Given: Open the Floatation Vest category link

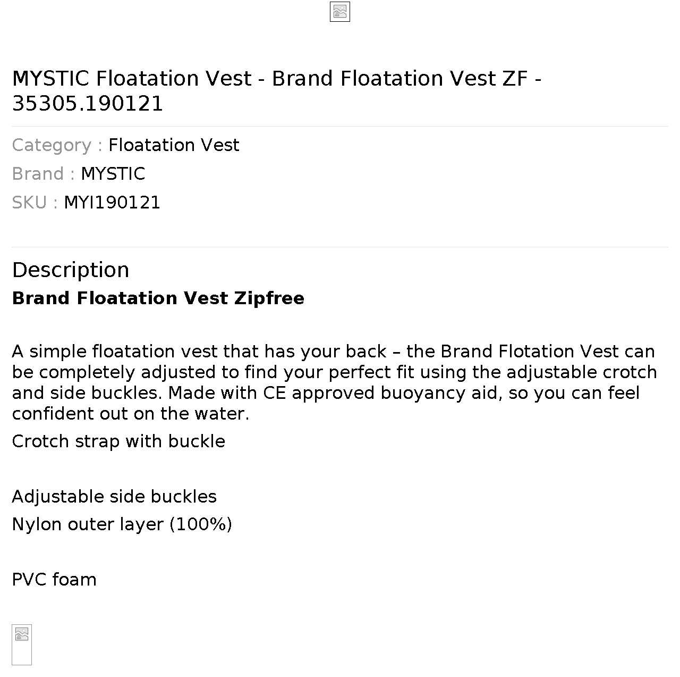Looking at the screenshot, I should [x=174, y=145].
